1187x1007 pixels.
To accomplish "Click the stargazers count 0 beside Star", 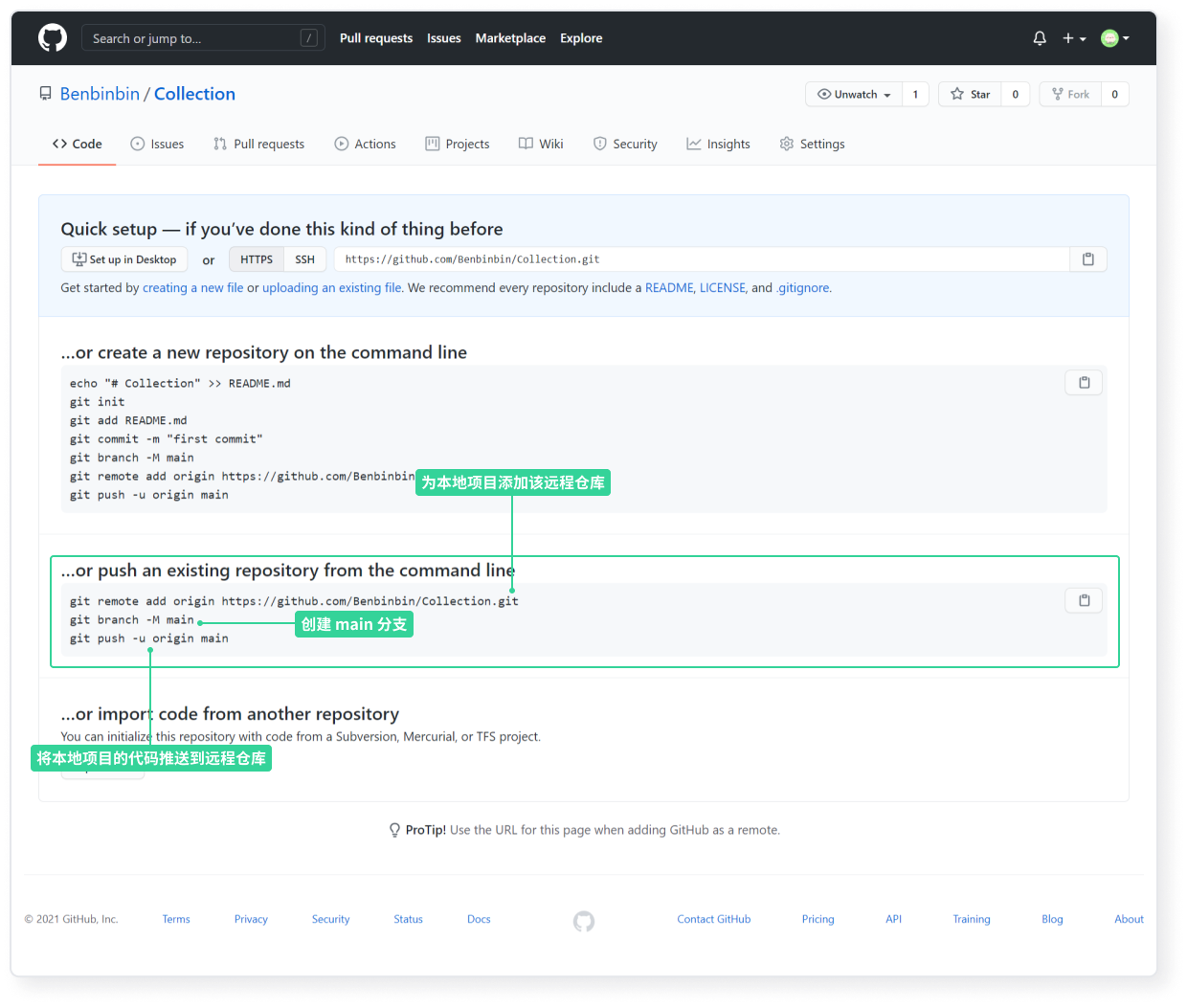I will (1016, 94).
